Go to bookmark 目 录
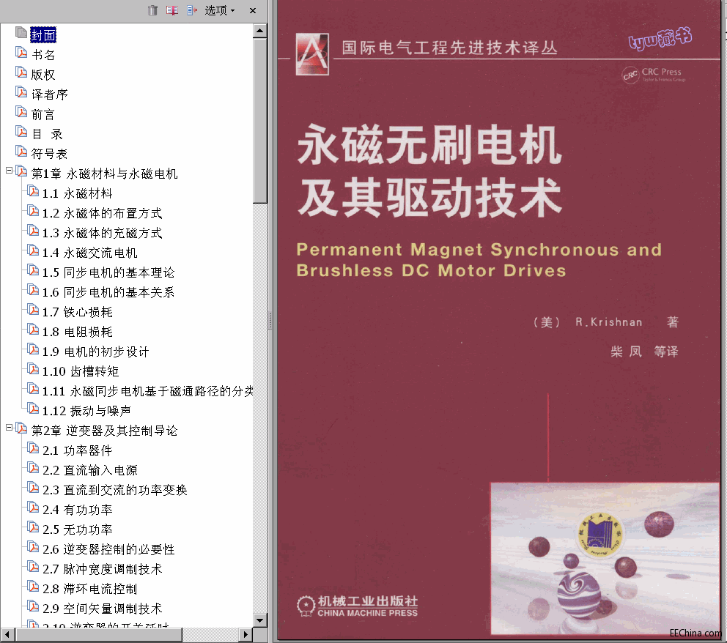This screenshot has width=727, height=643. [48, 134]
